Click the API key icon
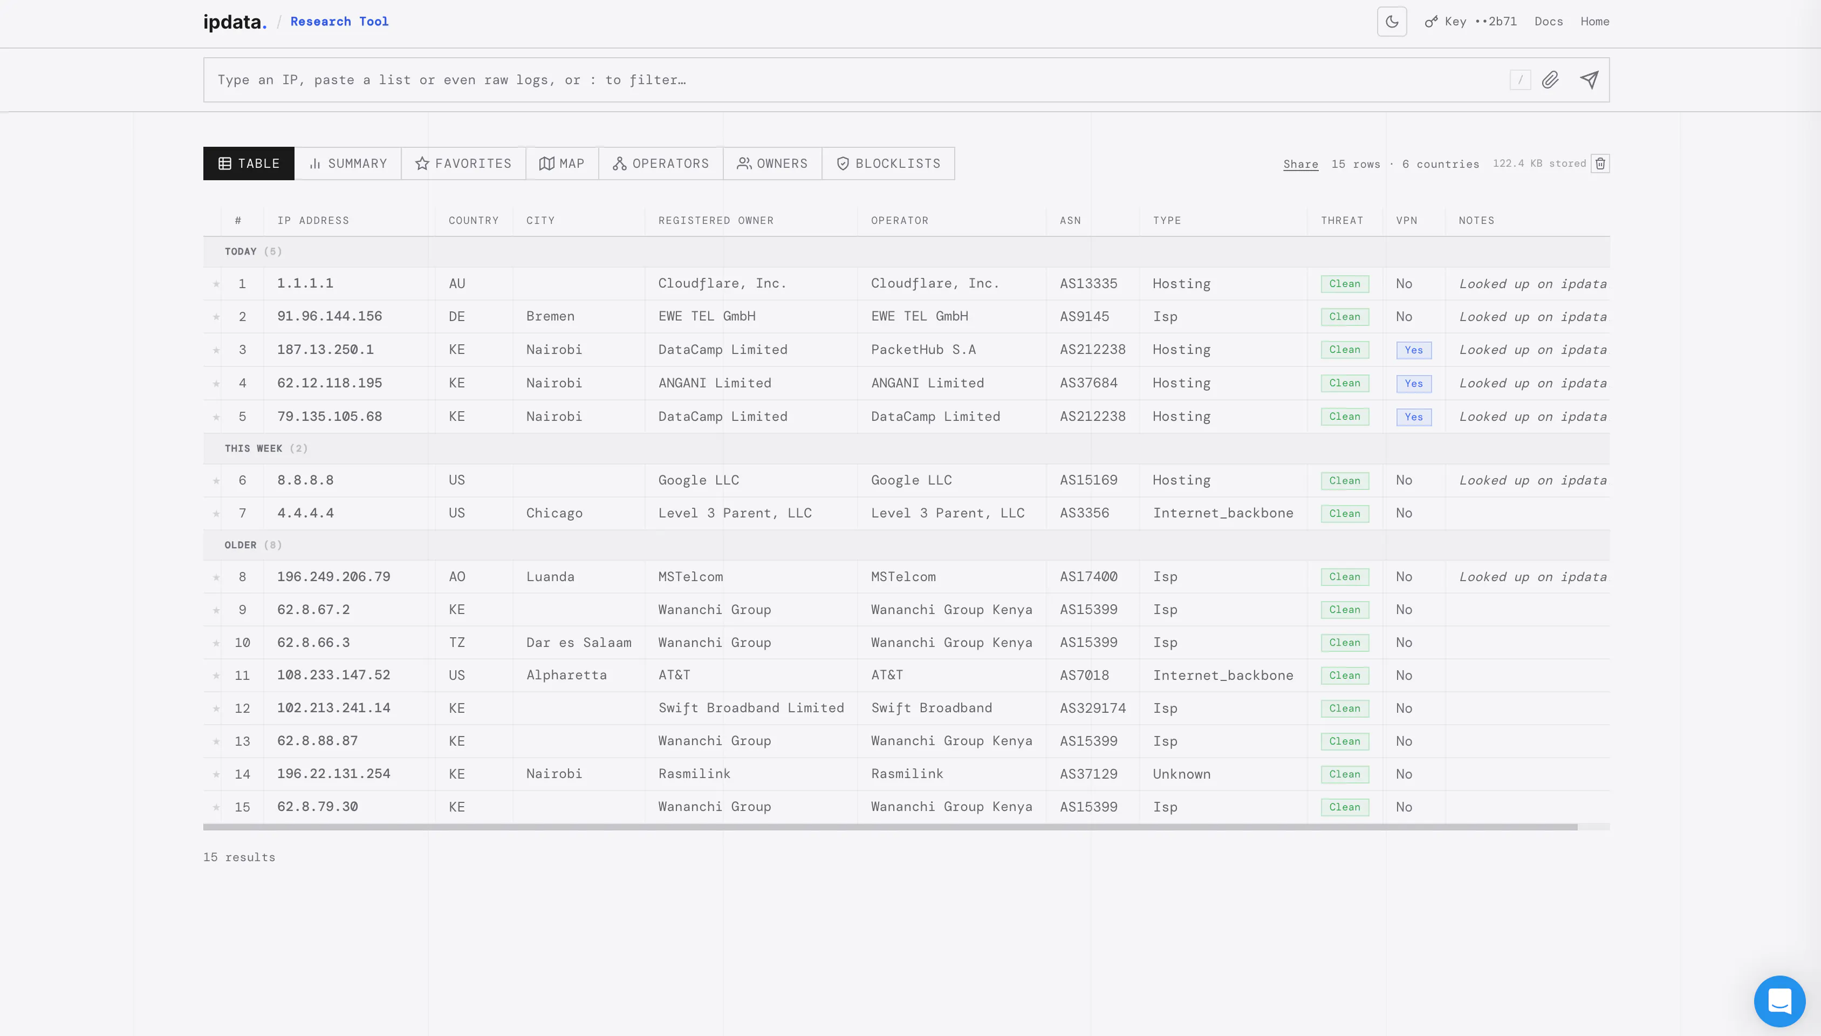The height and width of the screenshot is (1036, 1821). tap(1432, 22)
